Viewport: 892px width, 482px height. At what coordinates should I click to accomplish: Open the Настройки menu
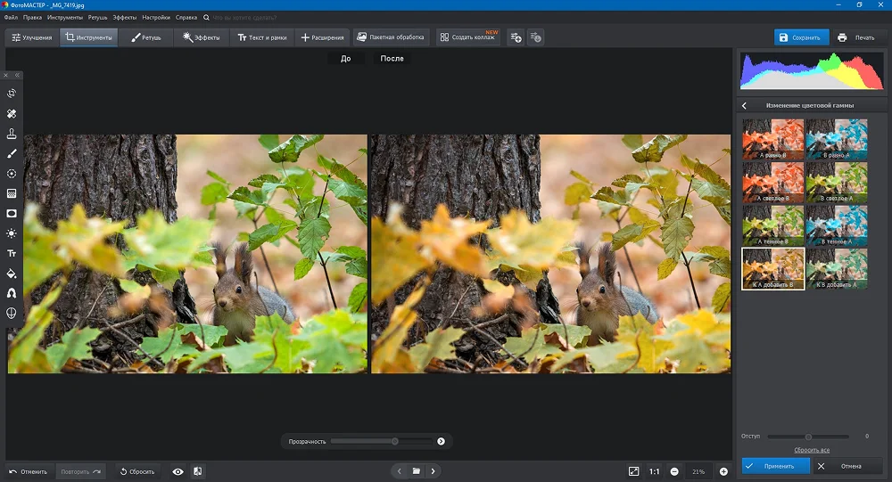point(156,18)
